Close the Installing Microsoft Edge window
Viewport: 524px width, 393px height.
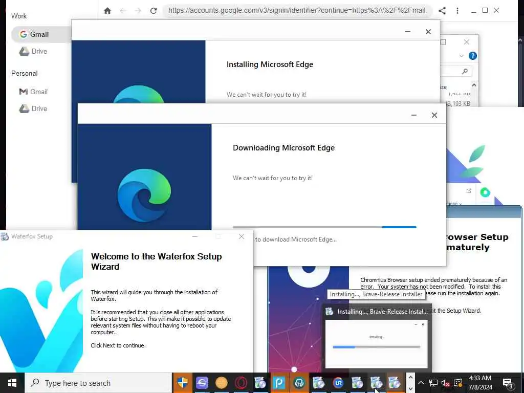pos(428,32)
